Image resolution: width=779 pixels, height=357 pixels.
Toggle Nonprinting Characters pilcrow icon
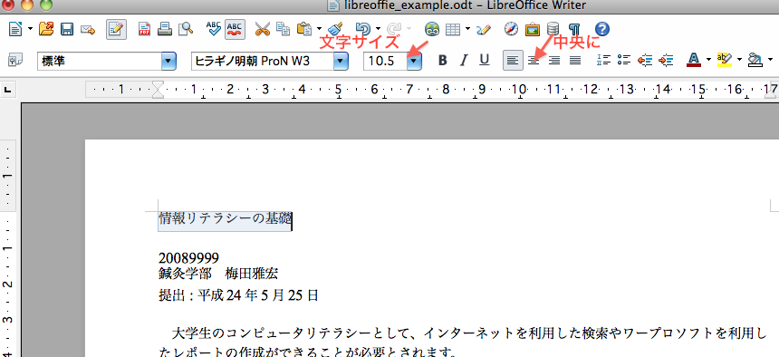tap(574, 29)
